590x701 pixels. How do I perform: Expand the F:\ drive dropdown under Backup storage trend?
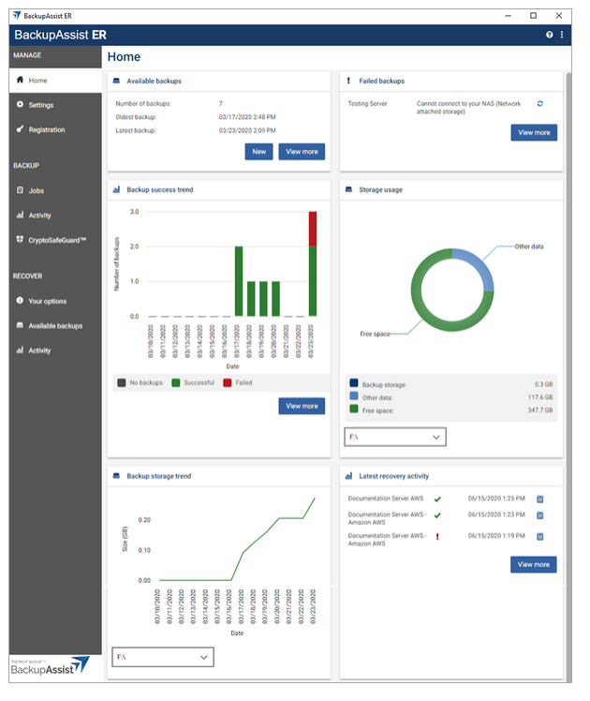[x=162, y=657]
